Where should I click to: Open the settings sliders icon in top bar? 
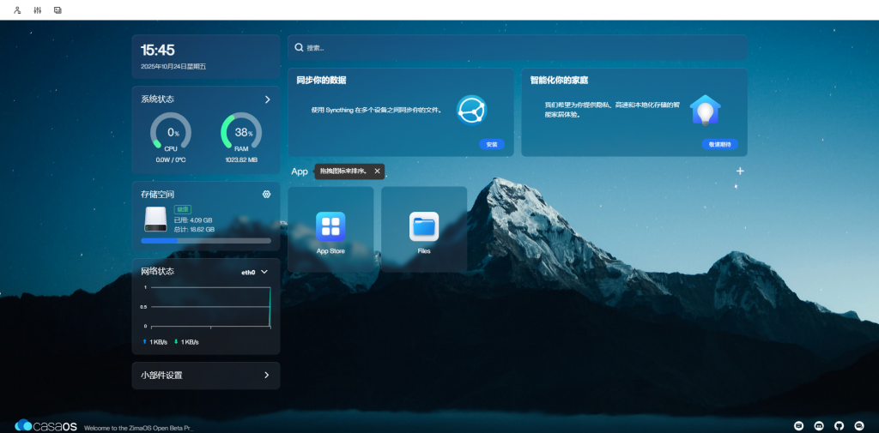pos(37,10)
